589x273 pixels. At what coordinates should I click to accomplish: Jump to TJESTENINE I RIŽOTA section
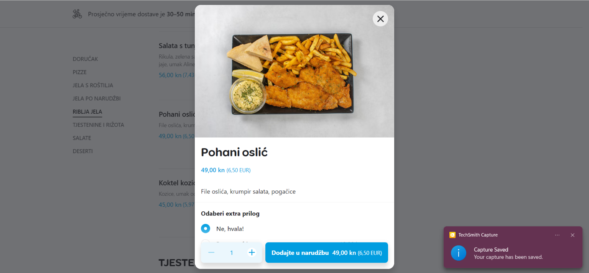(99, 125)
